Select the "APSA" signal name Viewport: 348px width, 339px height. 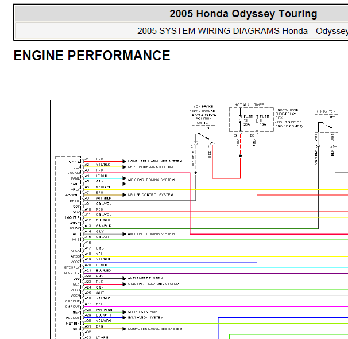pos(75,251)
